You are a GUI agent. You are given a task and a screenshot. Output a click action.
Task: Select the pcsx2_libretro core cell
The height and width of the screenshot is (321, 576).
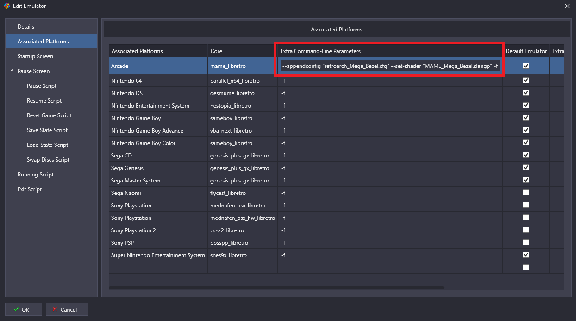click(x=243, y=230)
